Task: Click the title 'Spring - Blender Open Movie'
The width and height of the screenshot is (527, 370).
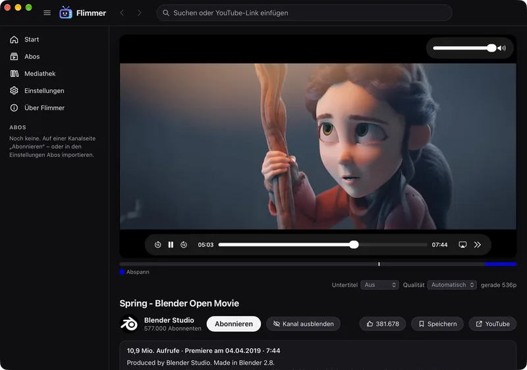Action: tap(179, 303)
